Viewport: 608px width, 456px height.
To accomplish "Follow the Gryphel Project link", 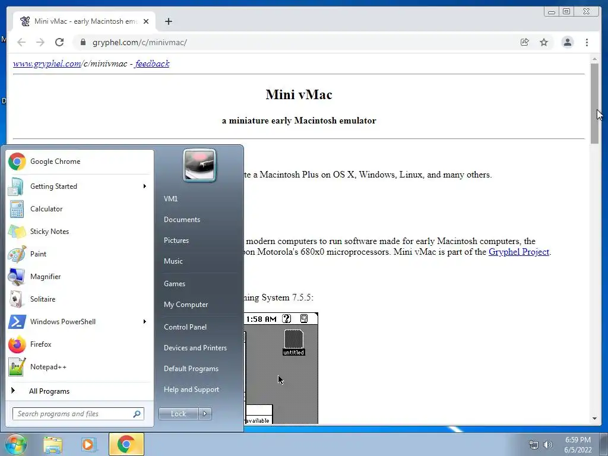I will pos(519,252).
